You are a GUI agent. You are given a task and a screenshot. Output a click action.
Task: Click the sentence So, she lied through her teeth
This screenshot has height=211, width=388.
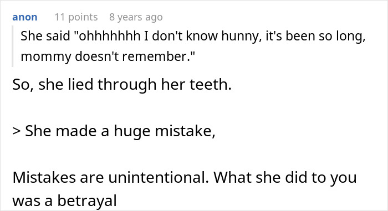122,85
